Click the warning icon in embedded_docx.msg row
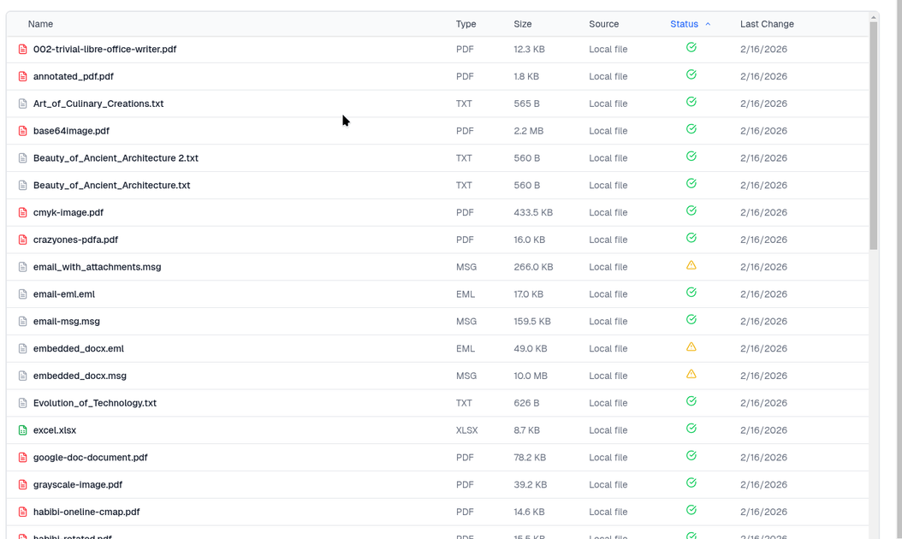Screen dimensions: 902x539 [691, 375]
